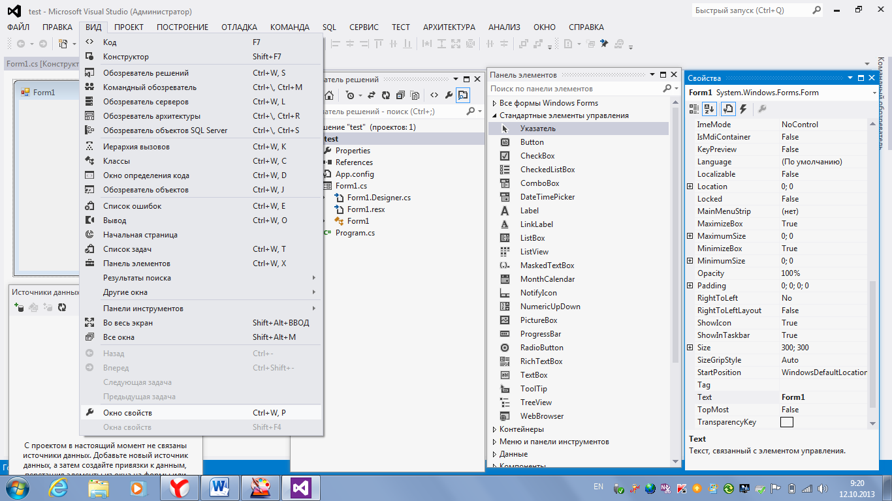Image resolution: width=892 pixels, height=501 pixels.
Task: Click Refresh icon in Solution Explorer toolbar
Action: point(386,95)
